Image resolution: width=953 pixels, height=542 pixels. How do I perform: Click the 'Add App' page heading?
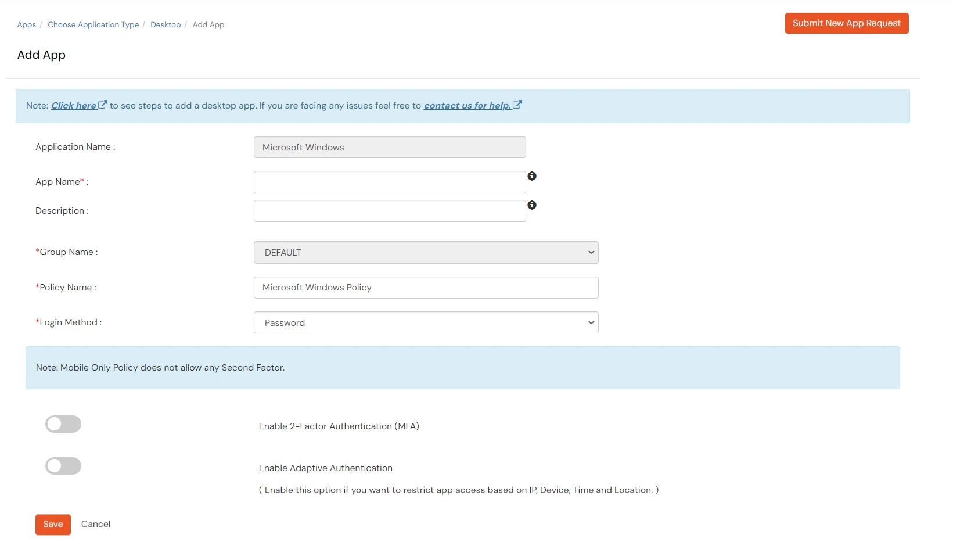click(x=41, y=55)
